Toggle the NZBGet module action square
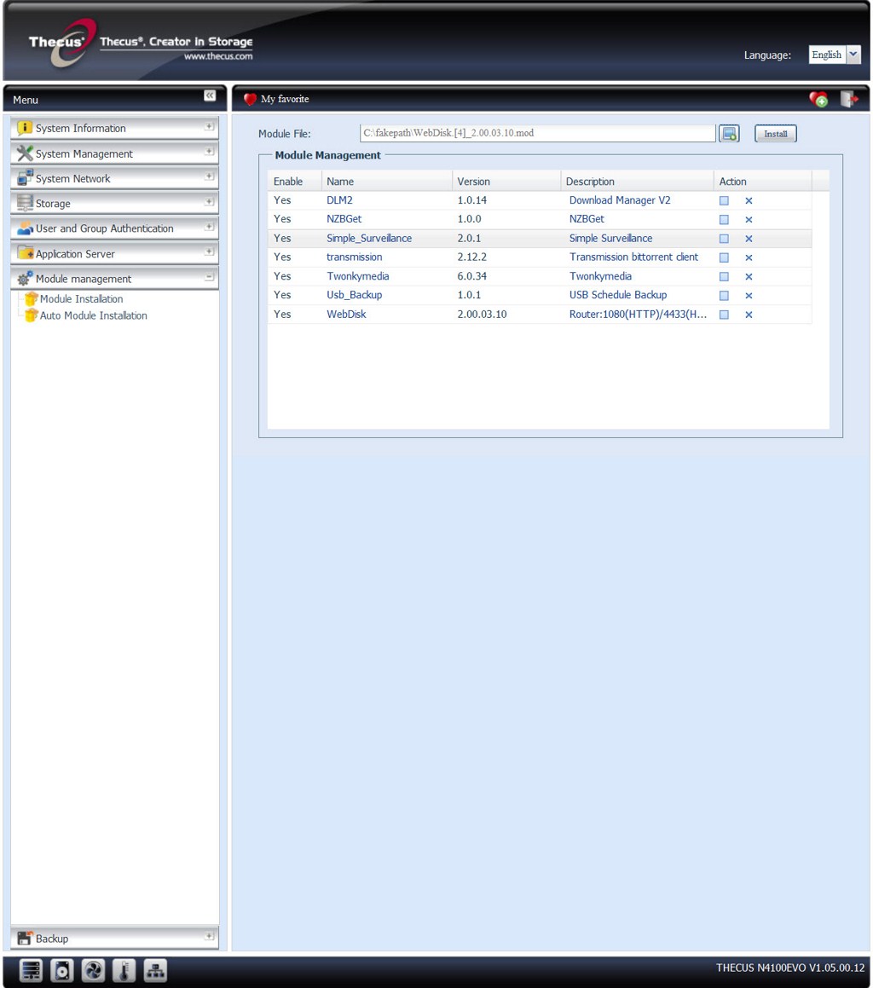The width and height of the screenshot is (873, 988). point(725,220)
